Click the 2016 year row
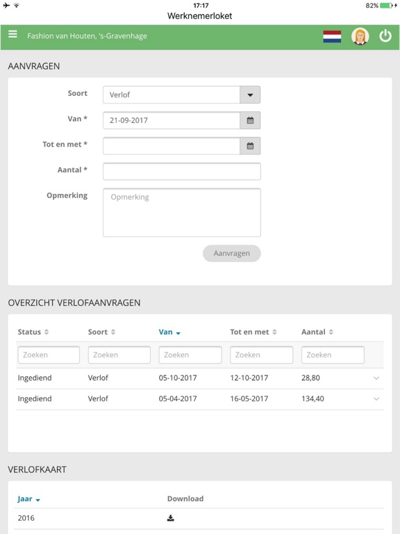The height and width of the screenshot is (534, 400). point(200,518)
